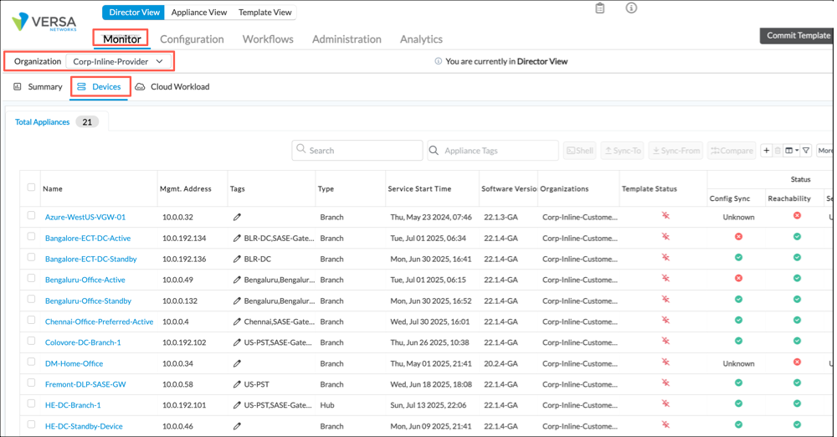Check the Chennai-Office-Preferred-Active row checkbox
837x437 pixels.
click(x=31, y=320)
